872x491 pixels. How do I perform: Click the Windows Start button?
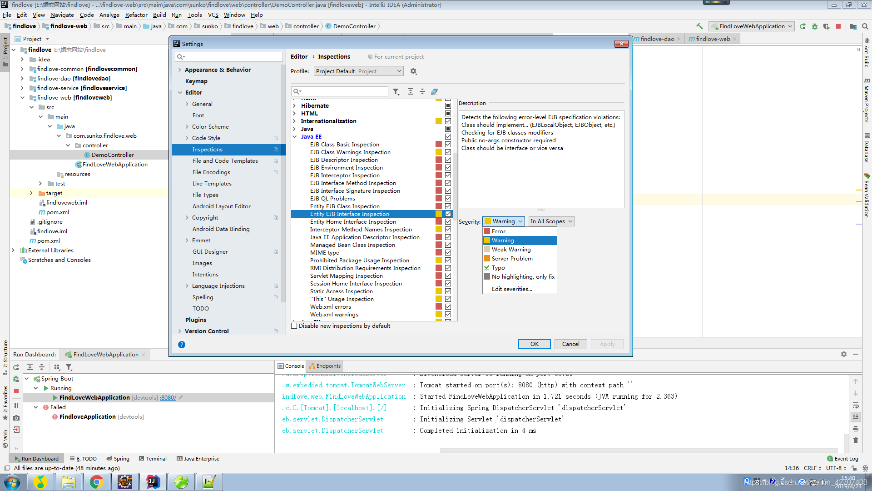pyautogui.click(x=12, y=482)
